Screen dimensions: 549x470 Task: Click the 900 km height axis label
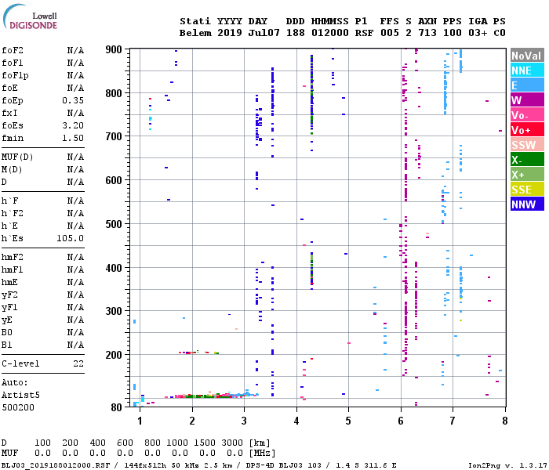pos(114,49)
